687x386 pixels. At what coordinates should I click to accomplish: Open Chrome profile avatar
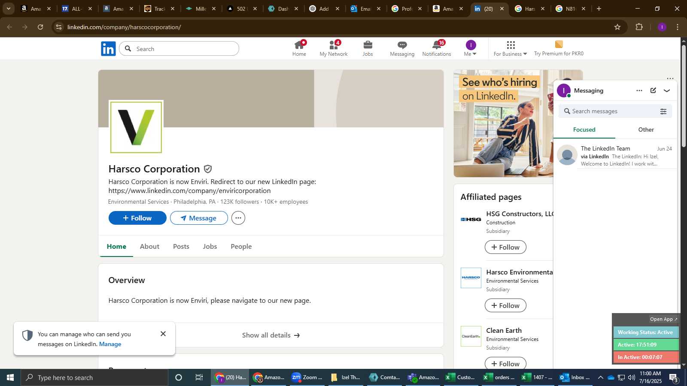662,27
